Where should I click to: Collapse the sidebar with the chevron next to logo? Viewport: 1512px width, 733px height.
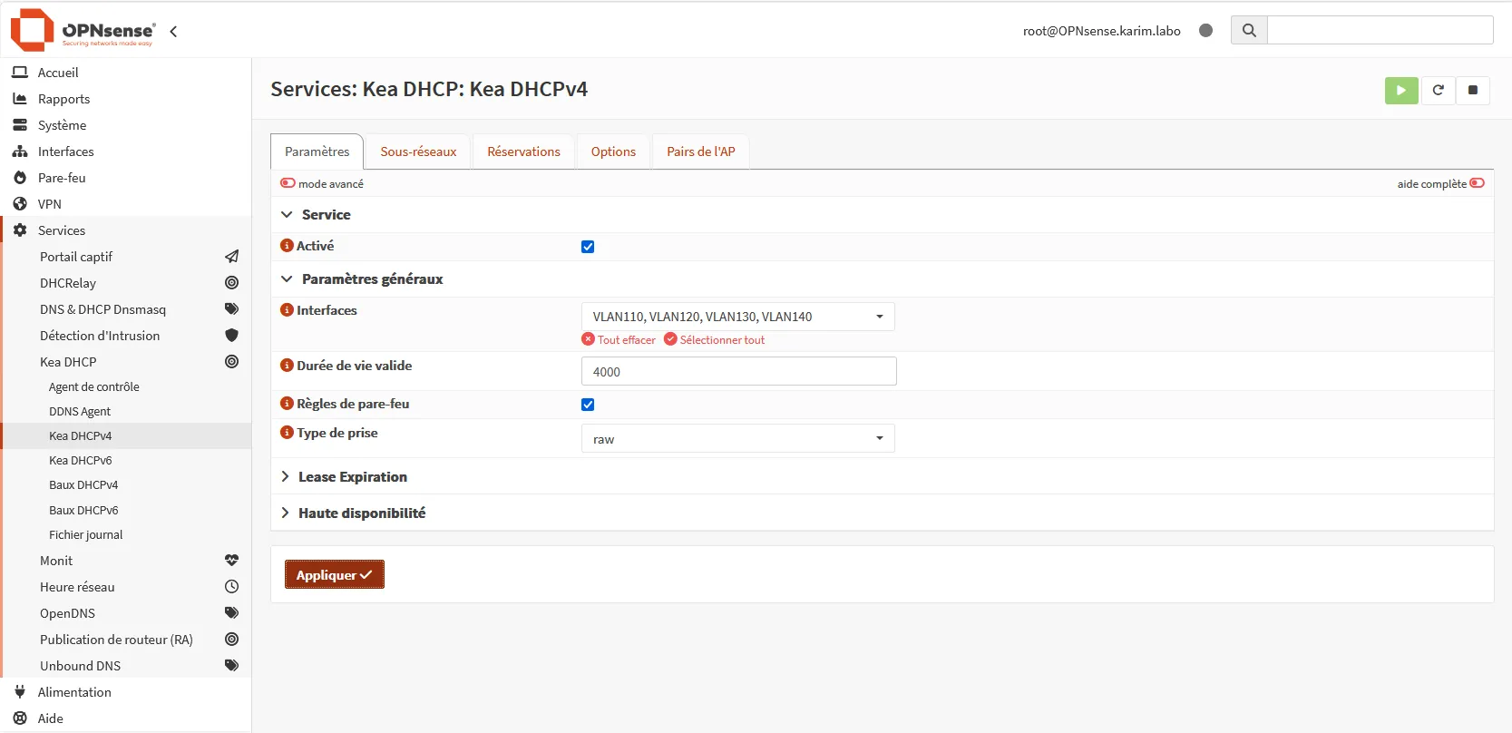pos(173,31)
